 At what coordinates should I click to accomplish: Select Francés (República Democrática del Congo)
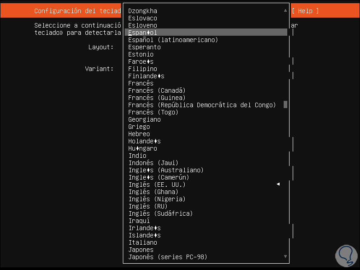point(202,105)
